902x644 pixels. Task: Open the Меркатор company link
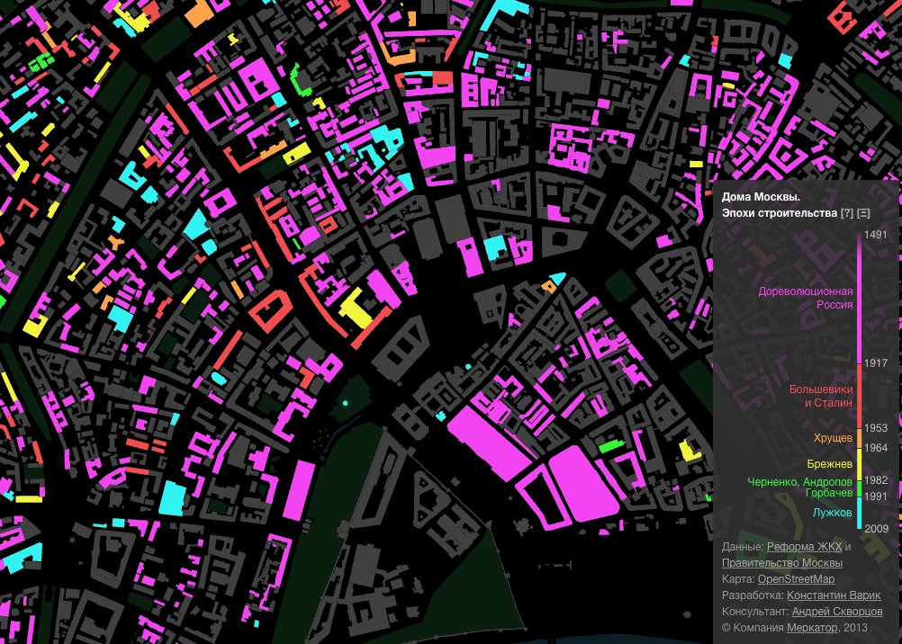tap(811, 628)
